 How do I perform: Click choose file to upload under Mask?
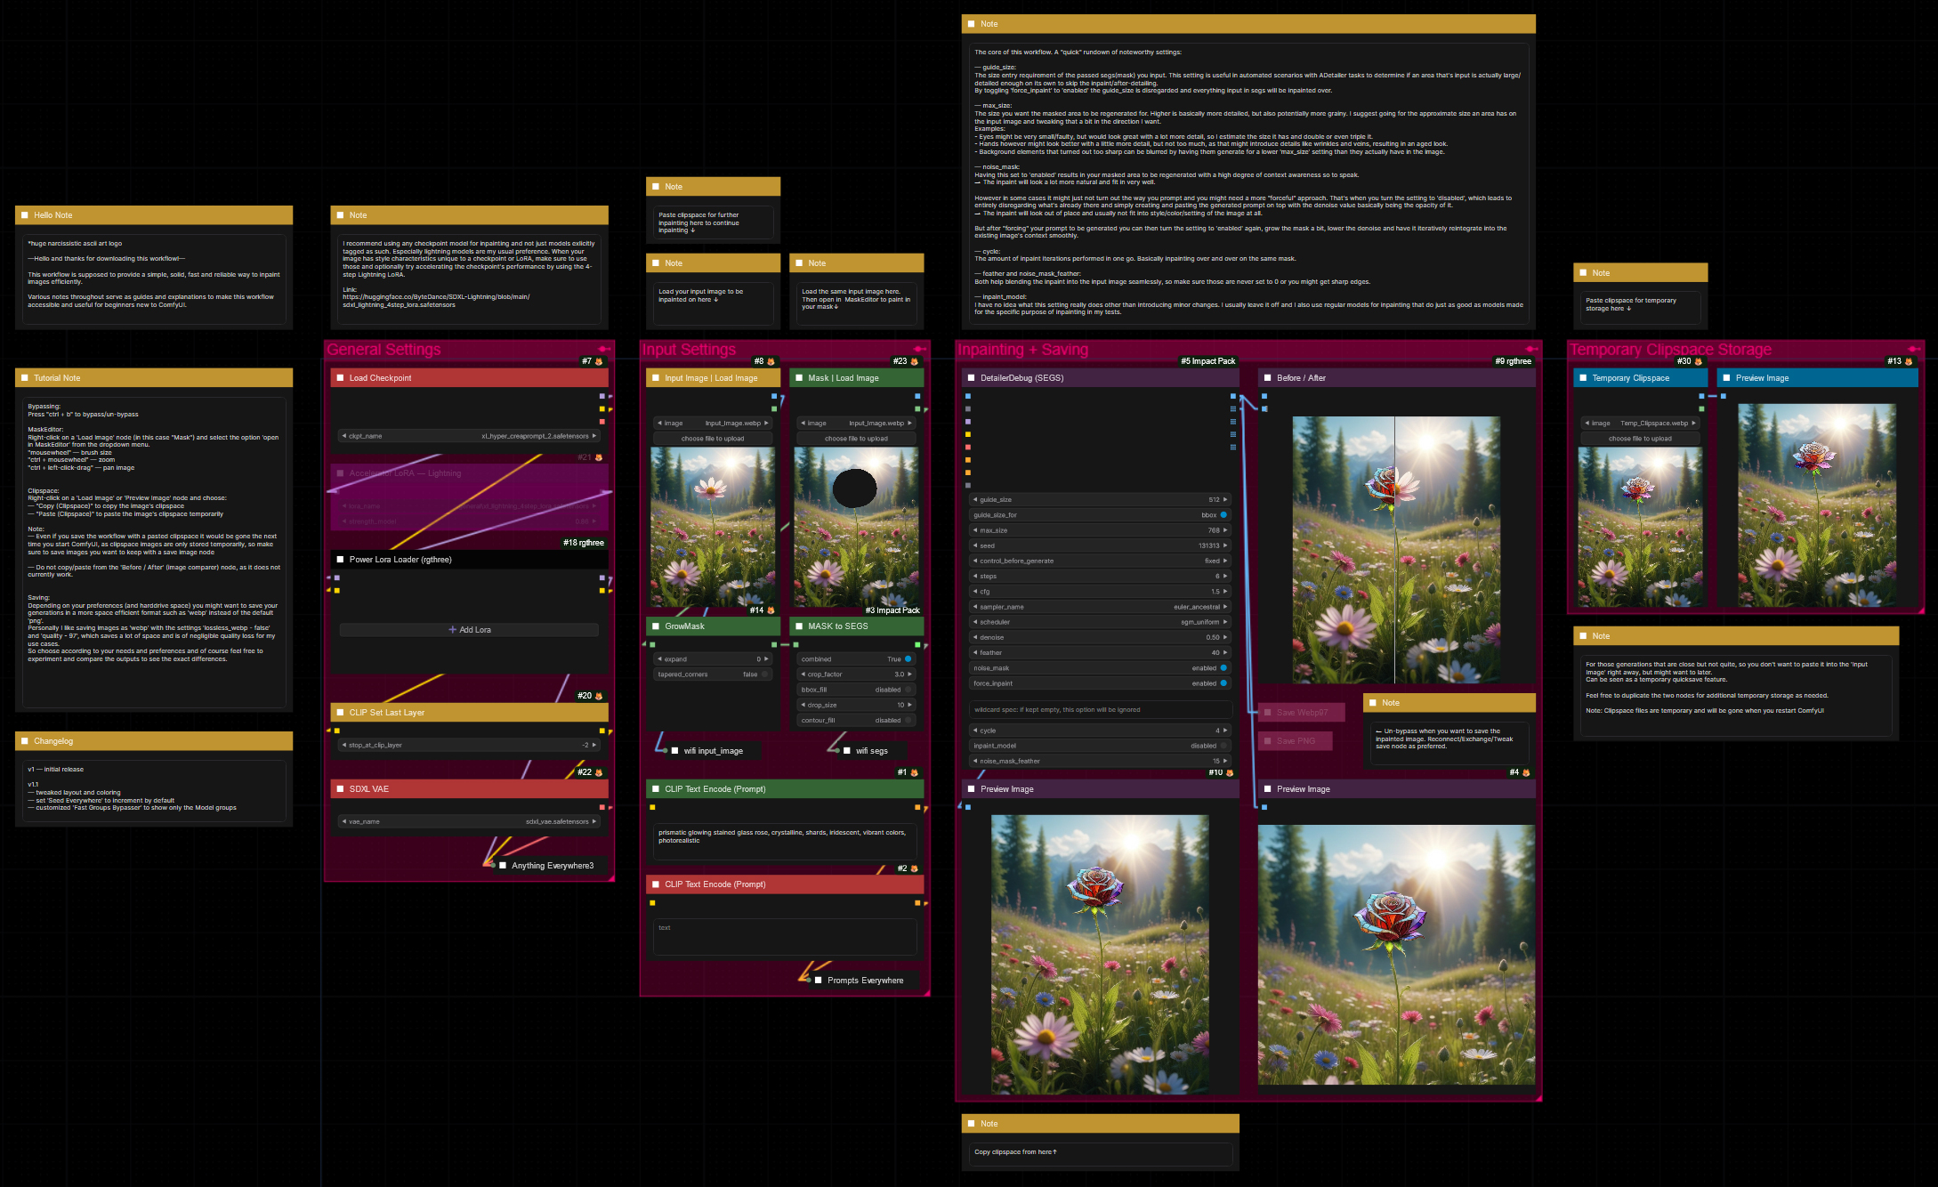pos(856,439)
